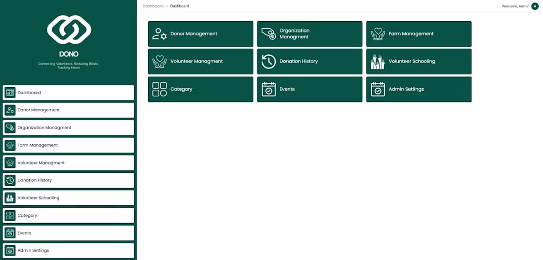Screen dimensions: 543x260
Task: Open the Admin Settings dashboard card
Action: 419,89
